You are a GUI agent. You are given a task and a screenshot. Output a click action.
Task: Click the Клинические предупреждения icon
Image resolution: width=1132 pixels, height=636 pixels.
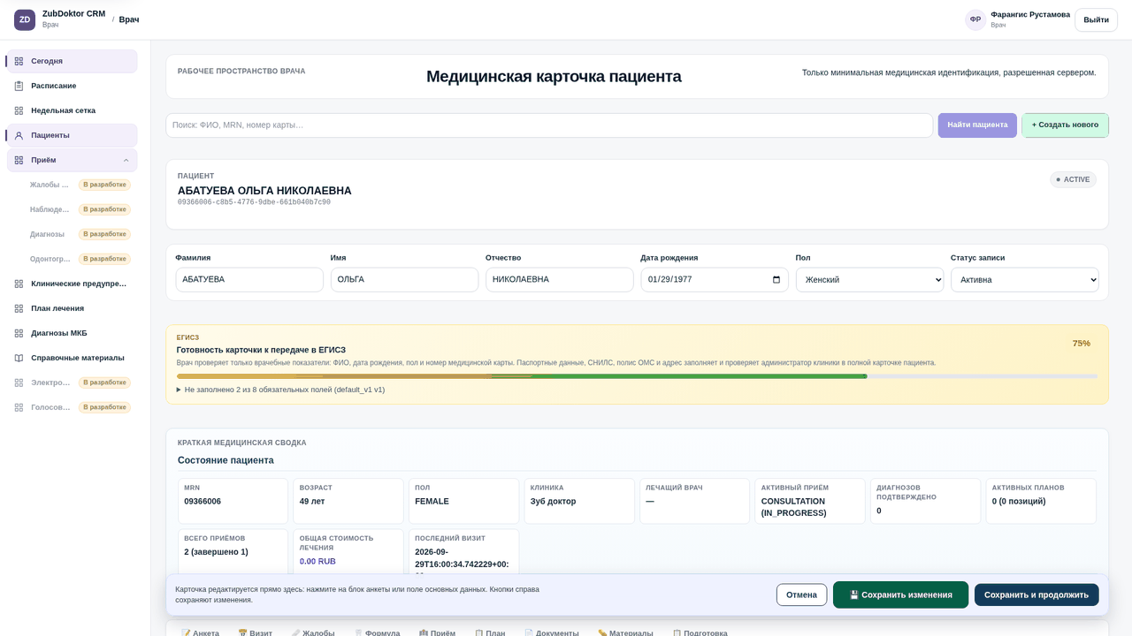[x=19, y=284]
